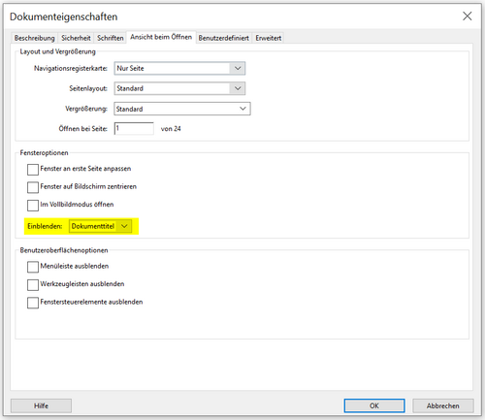Toggle Im Vollbildmodus öffnen checkbox
The width and height of the screenshot is (485, 420).
click(33, 205)
